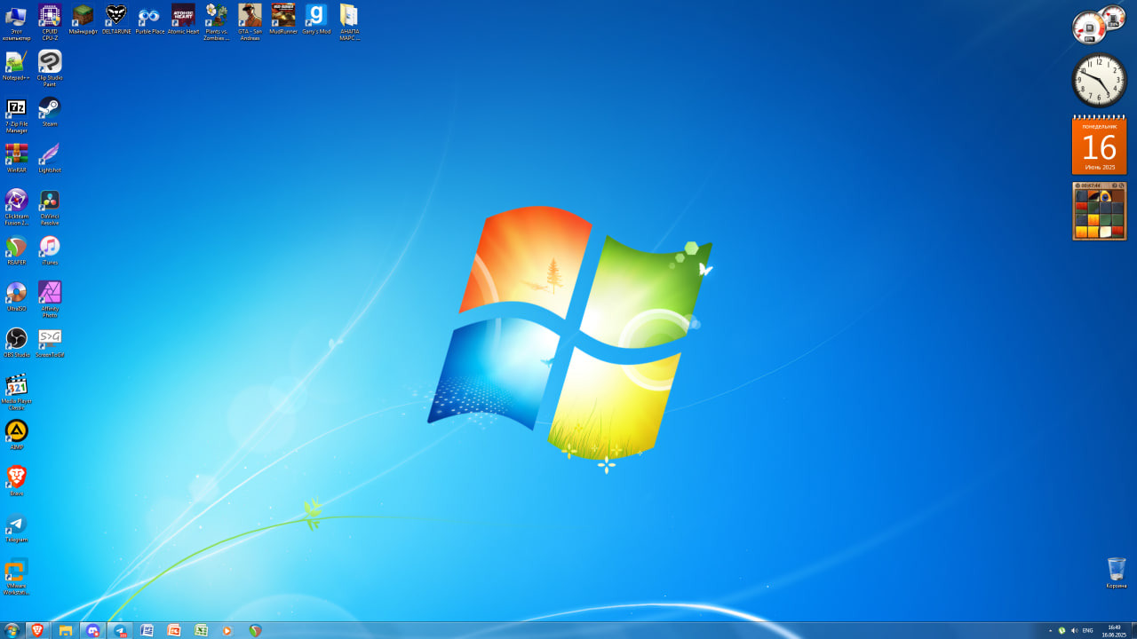The height and width of the screenshot is (639, 1137).
Task: Switch the ENG input language indicator
Action: tap(1087, 631)
